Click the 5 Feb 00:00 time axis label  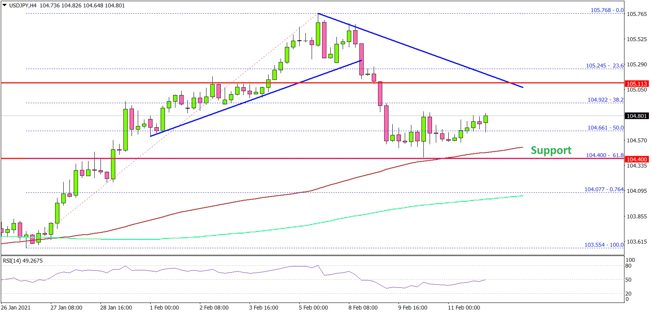(313, 308)
